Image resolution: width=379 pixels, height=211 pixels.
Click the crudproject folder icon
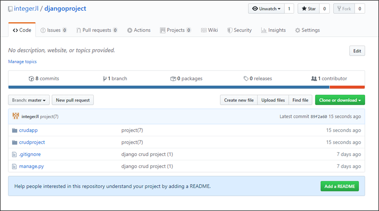[14, 142]
